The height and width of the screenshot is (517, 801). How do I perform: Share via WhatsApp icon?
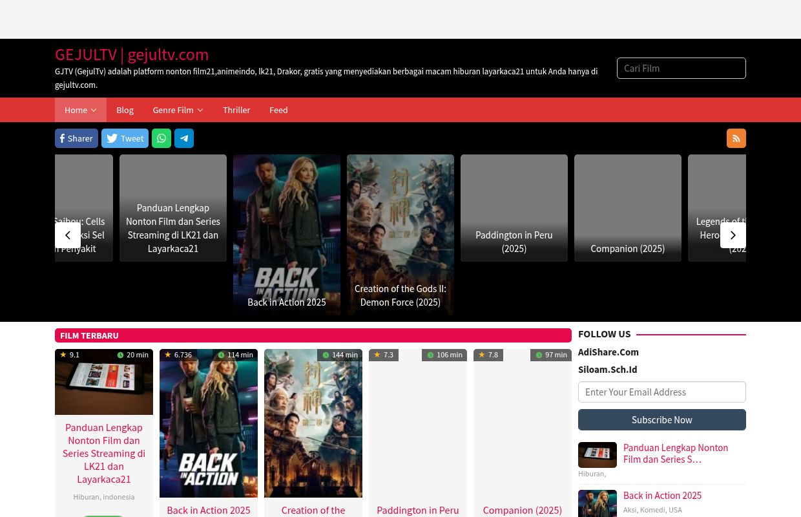[161, 138]
